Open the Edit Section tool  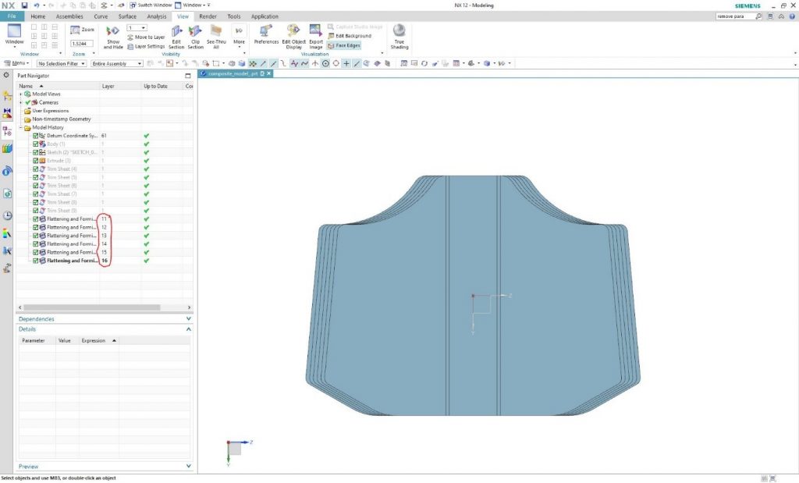176,33
